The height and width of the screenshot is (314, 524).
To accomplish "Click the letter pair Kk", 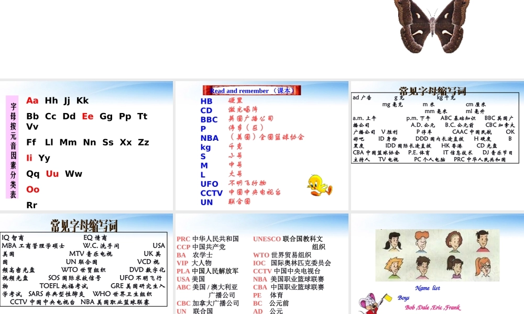I will 83,100.
